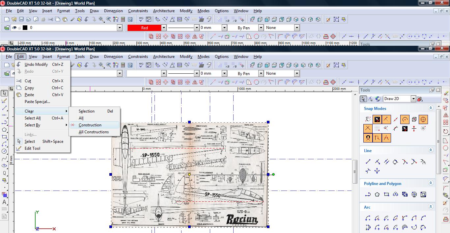The width and height of the screenshot is (450, 233).
Task: Activate the arrow Select tool in Tools header
Action: 363,99
